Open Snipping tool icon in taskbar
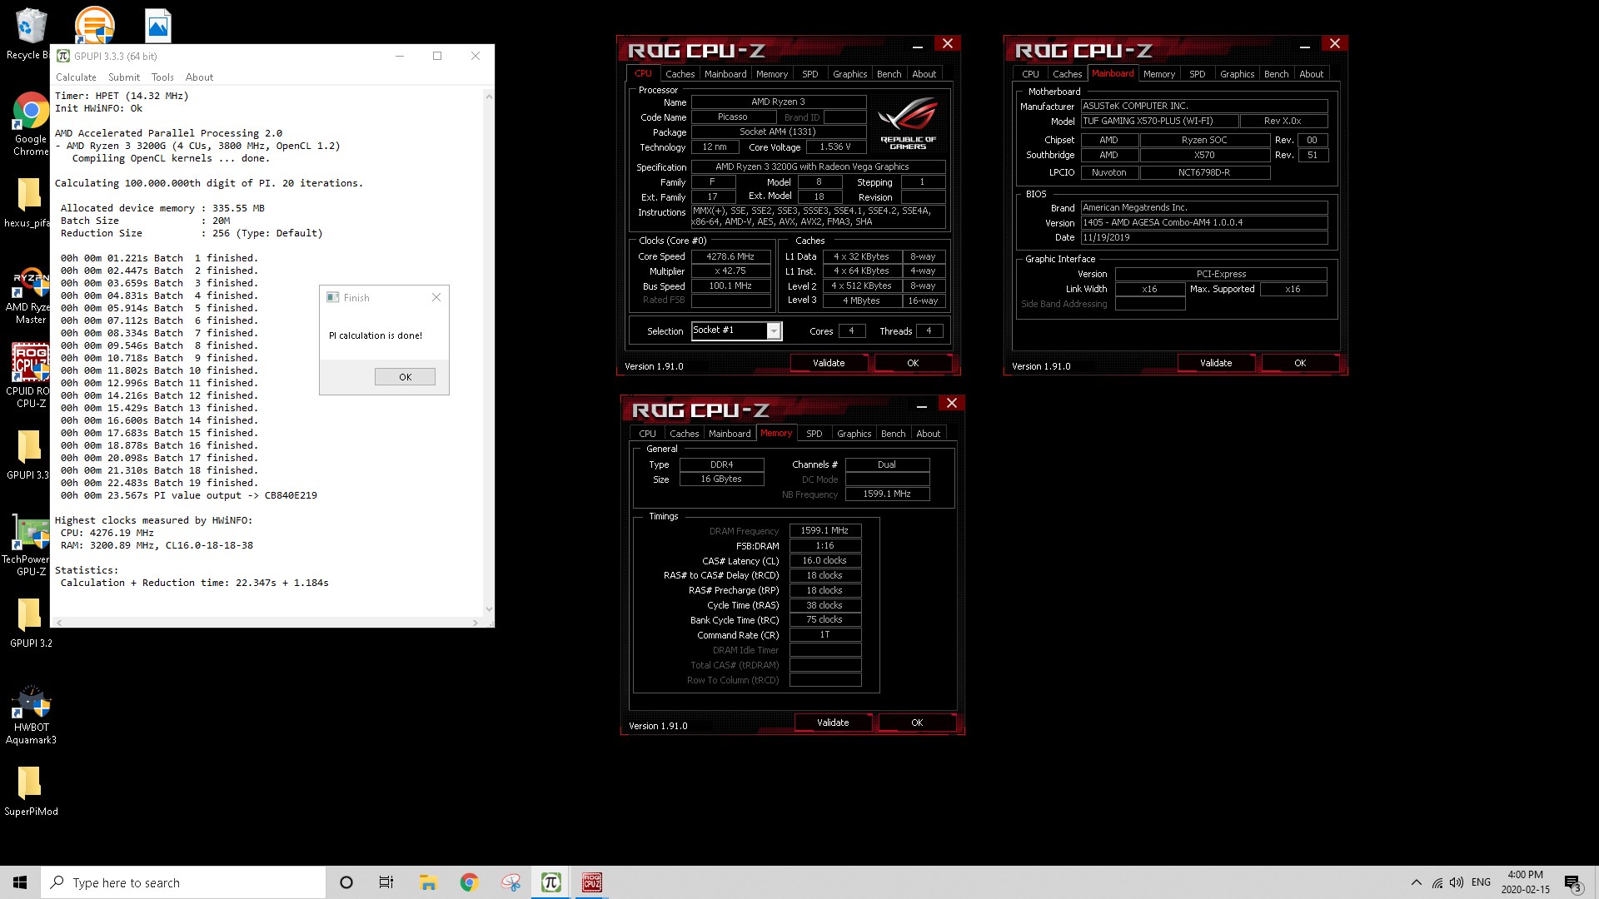Image resolution: width=1599 pixels, height=899 pixels. pos(511,882)
